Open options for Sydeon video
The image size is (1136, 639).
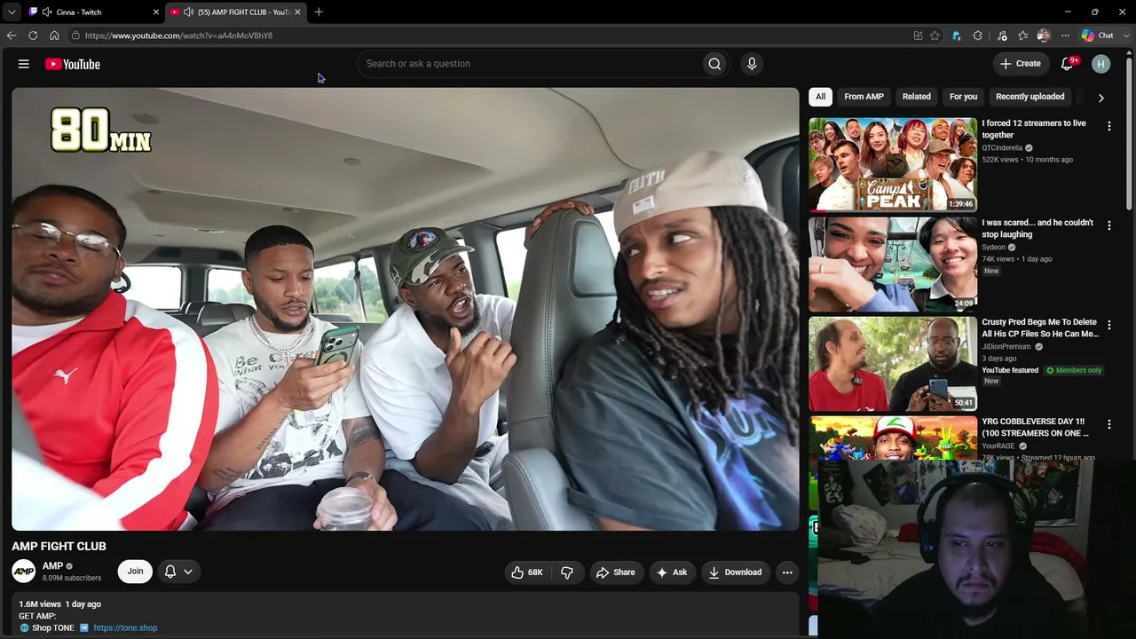(1108, 226)
